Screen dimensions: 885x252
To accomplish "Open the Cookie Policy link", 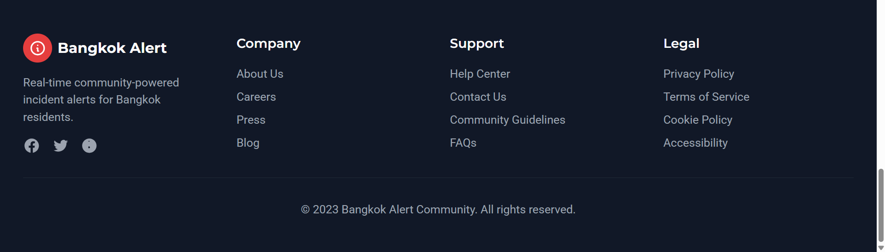I will point(697,120).
